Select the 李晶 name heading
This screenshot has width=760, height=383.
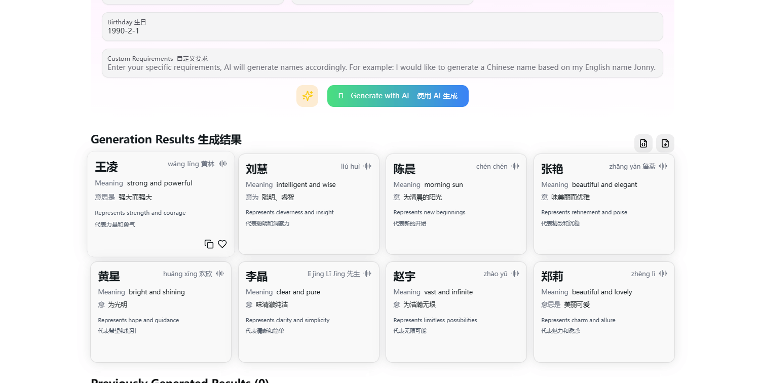(257, 276)
